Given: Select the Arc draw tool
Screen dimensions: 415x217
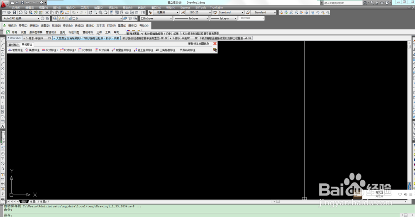Looking at the screenshot, I should (2, 64).
